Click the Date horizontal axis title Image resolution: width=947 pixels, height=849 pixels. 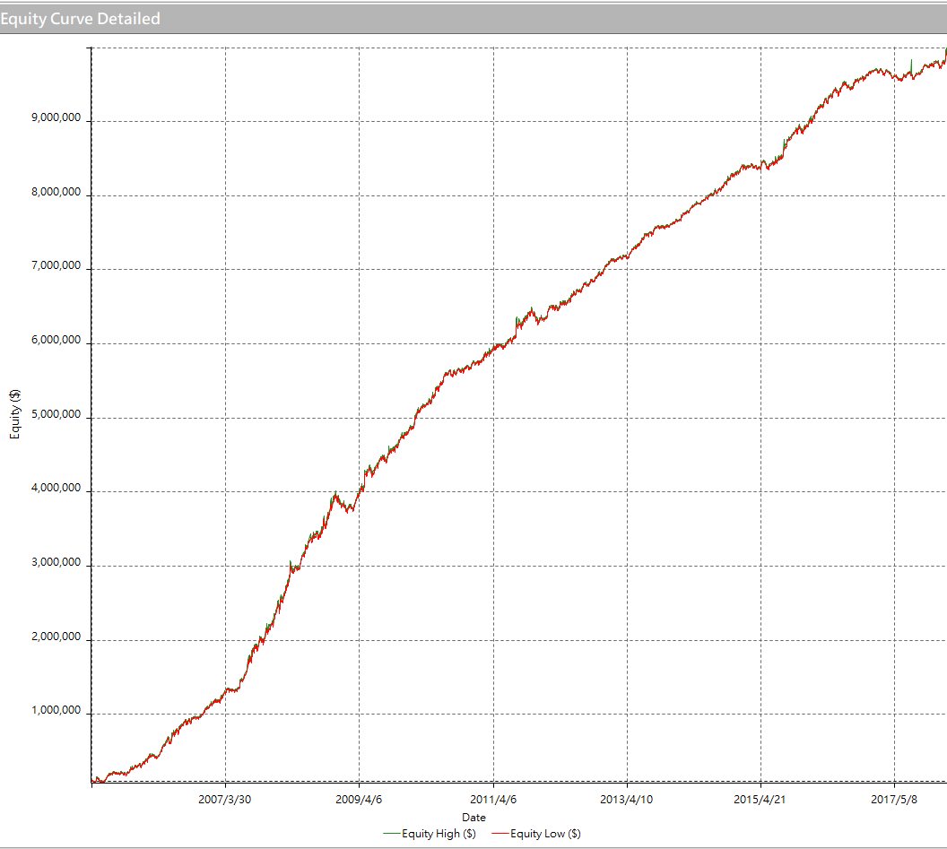[474, 818]
